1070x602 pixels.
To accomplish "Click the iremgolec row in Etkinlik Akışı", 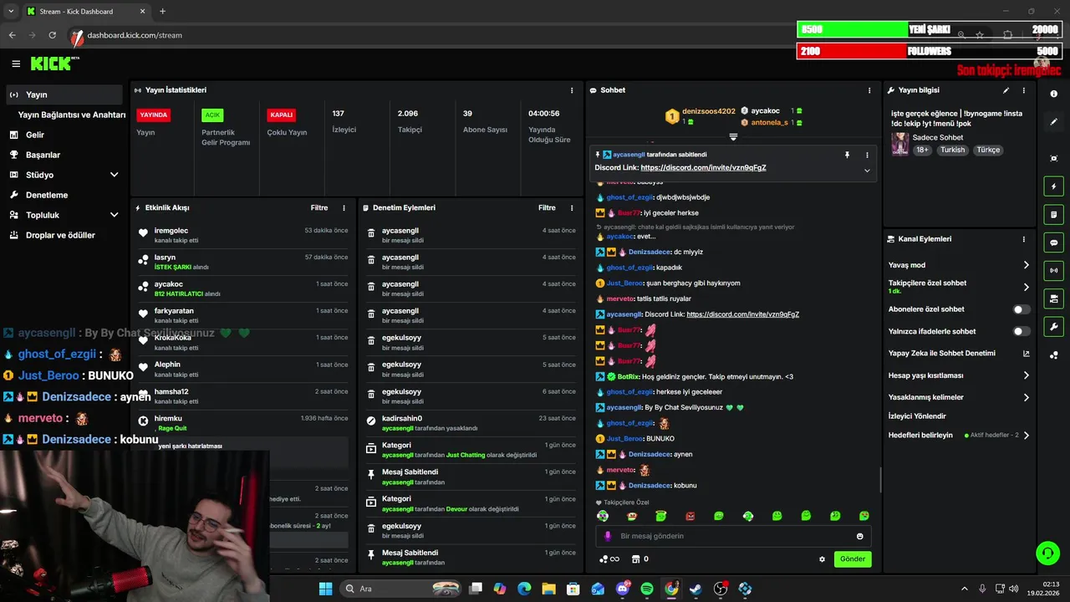I will pyautogui.click(x=243, y=235).
